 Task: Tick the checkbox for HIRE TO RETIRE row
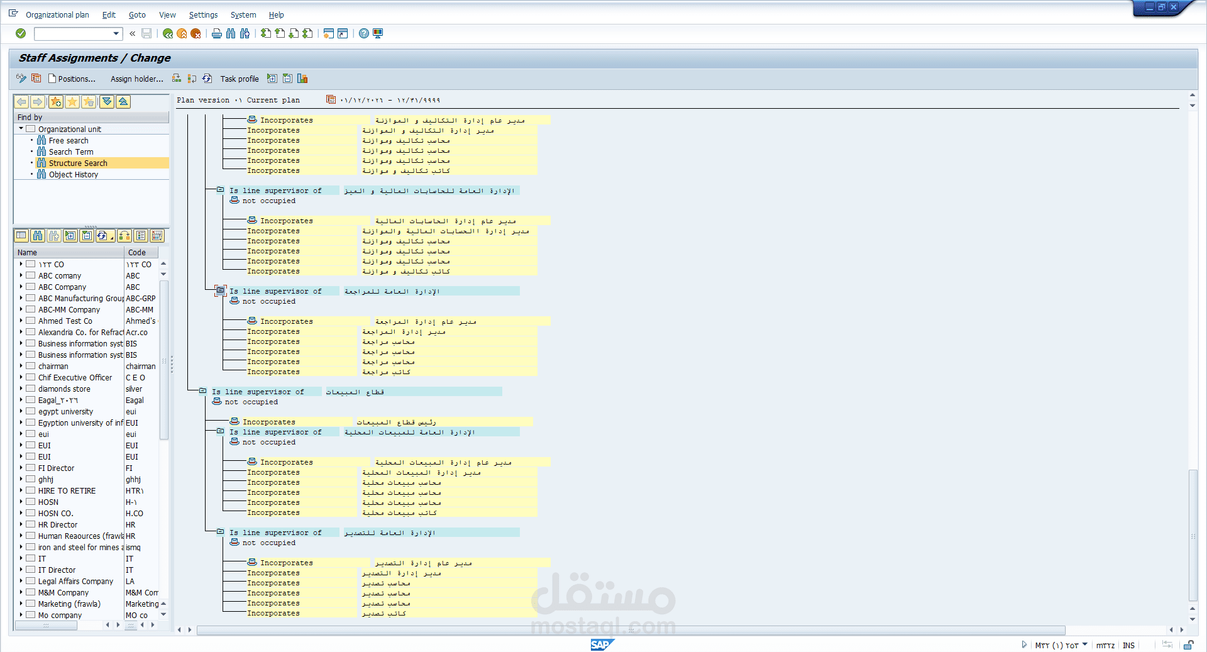tap(30, 490)
